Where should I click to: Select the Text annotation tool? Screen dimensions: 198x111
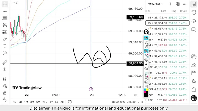(5, 46)
